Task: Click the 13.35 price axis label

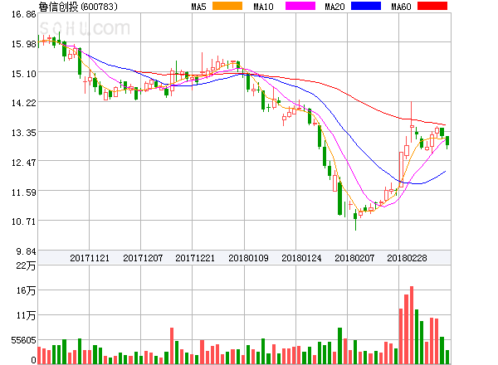Action: coord(24,133)
